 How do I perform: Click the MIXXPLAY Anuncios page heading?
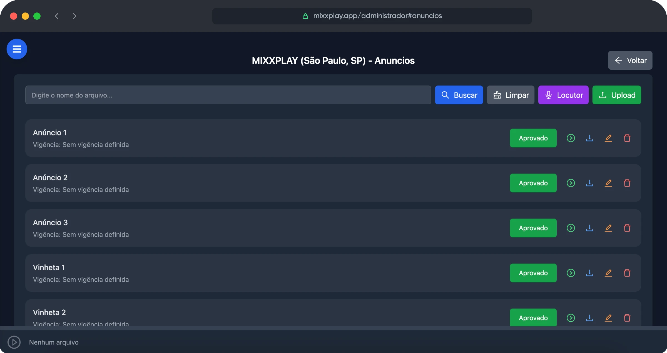pyautogui.click(x=333, y=60)
